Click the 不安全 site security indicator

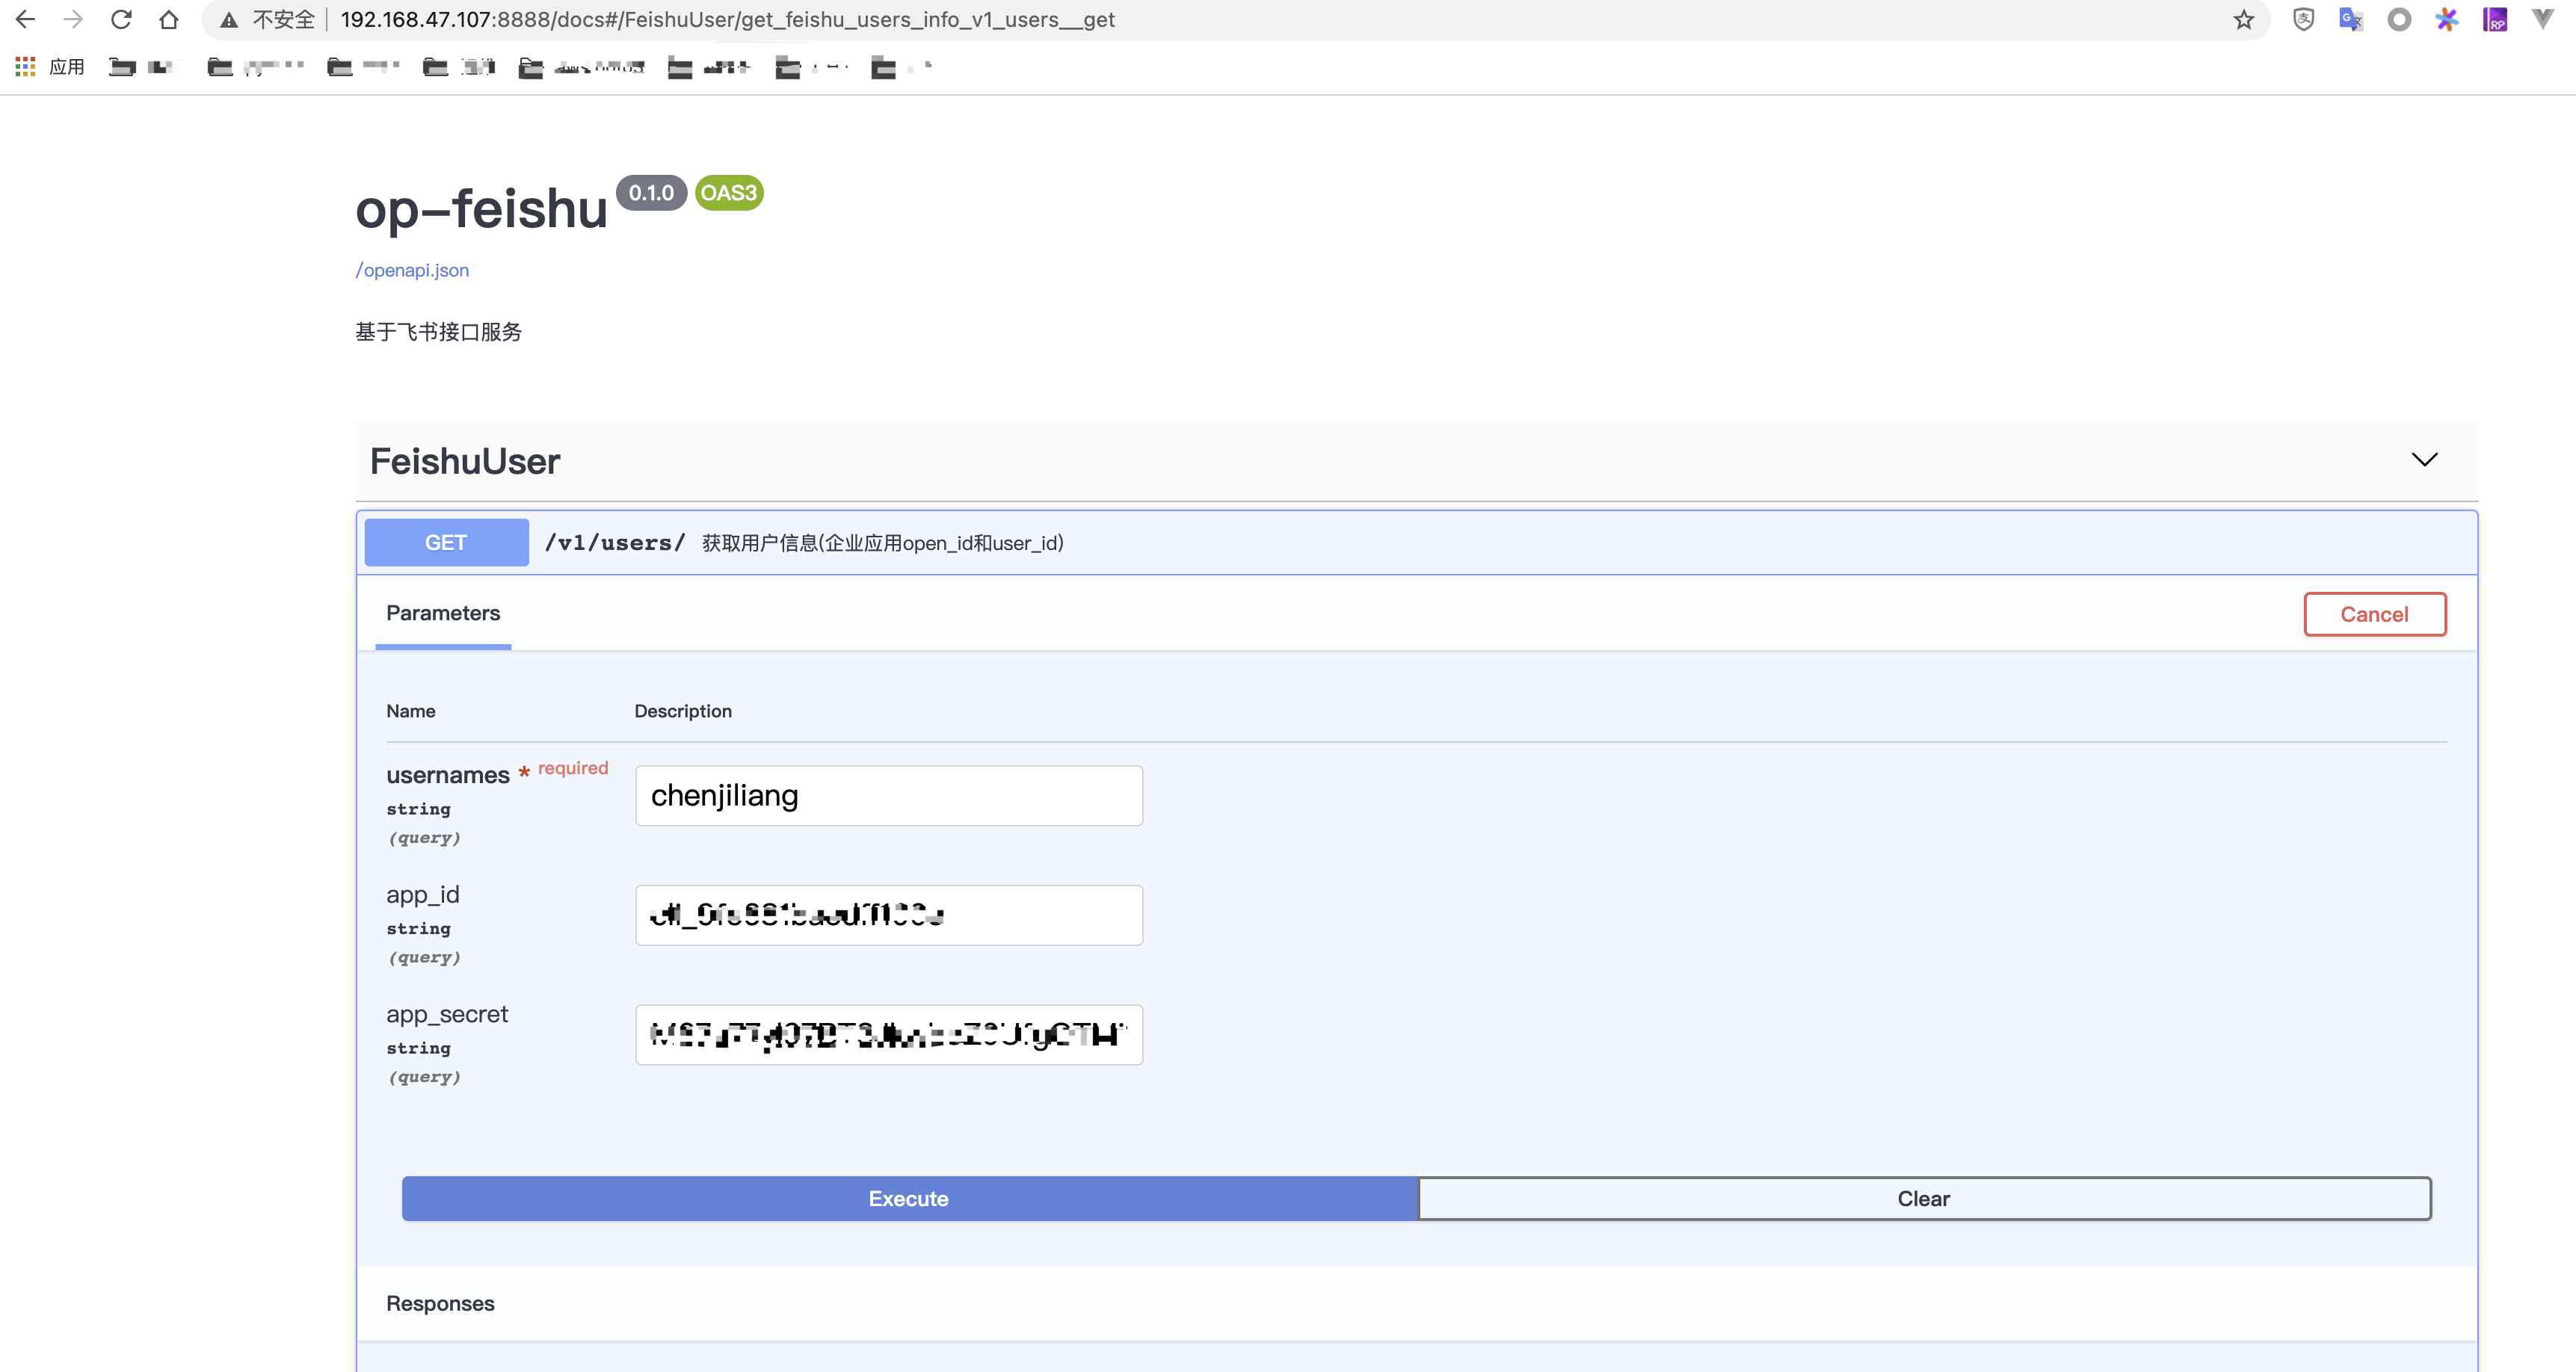[265, 19]
